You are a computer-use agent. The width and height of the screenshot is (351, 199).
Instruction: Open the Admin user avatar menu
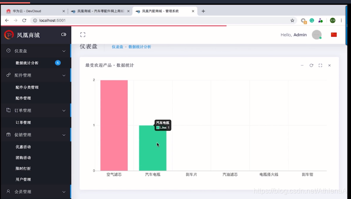tap(317, 35)
